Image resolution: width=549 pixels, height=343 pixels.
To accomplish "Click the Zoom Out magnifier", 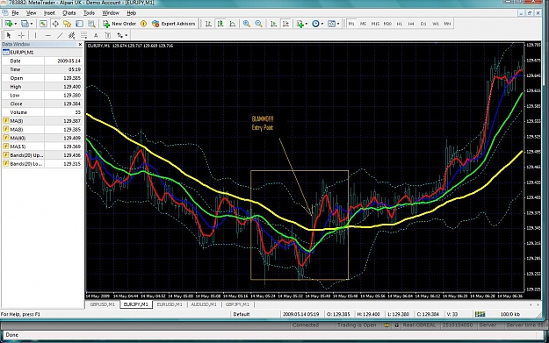I will point(258,24).
